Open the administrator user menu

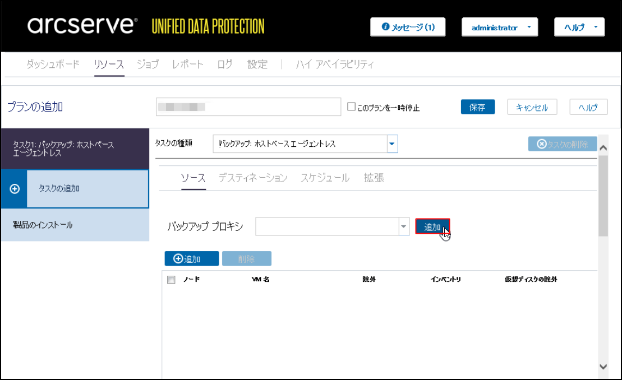click(x=499, y=27)
